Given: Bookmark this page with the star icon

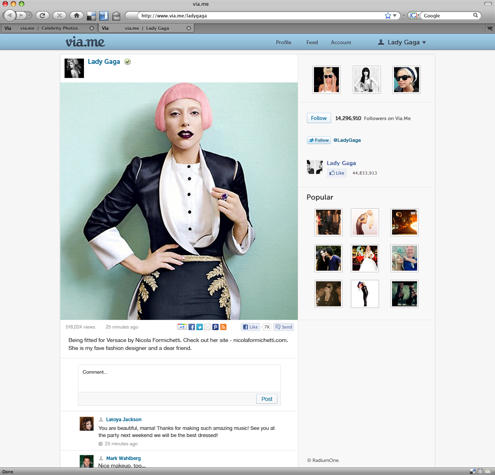Looking at the screenshot, I should pos(388,15).
